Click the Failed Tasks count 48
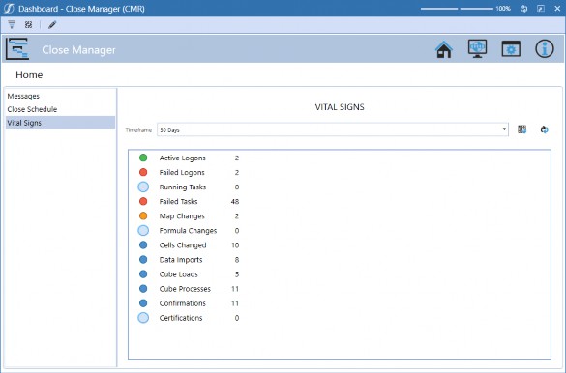The height and width of the screenshot is (373, 566). 235,201
